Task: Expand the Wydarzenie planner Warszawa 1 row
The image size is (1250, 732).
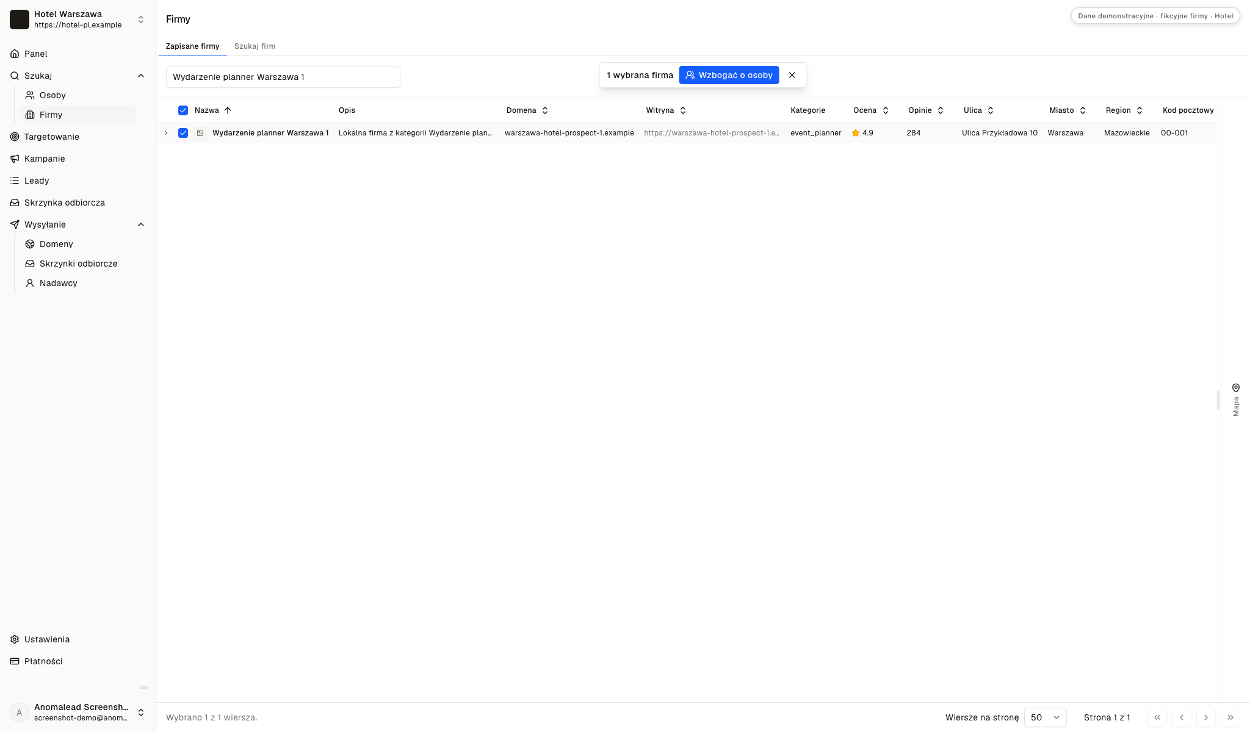Action: [166, 133]
